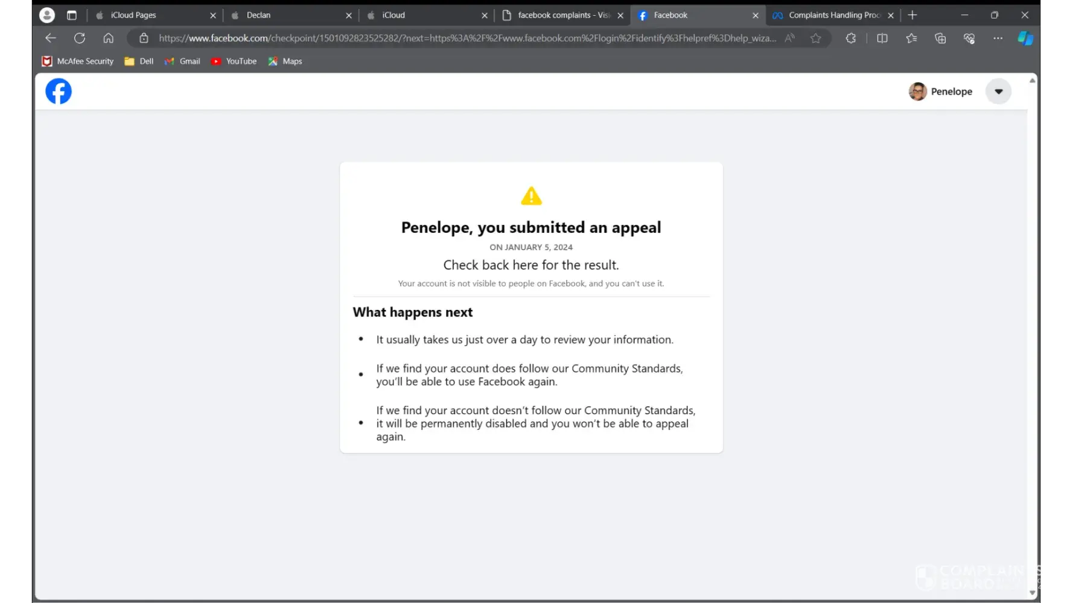This screenshot has height=603, width=1073.
Task: Click the 'Your account is not visible' notice text
Action: (531, 283)
